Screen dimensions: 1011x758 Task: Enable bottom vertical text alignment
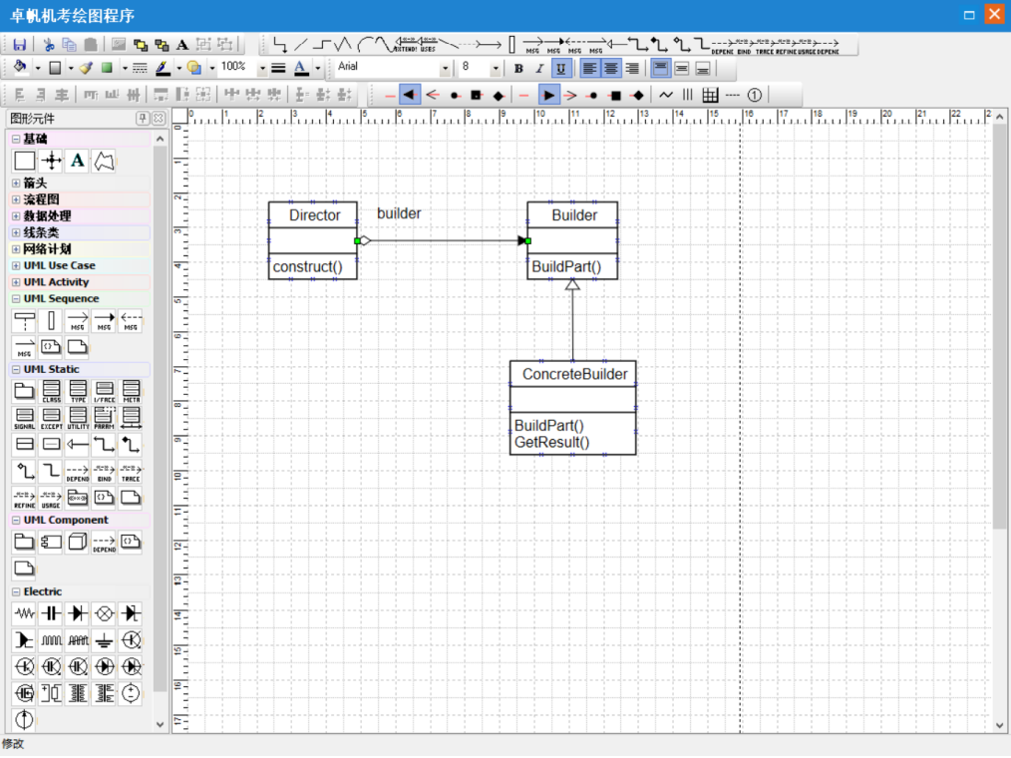tap(703, 68)
